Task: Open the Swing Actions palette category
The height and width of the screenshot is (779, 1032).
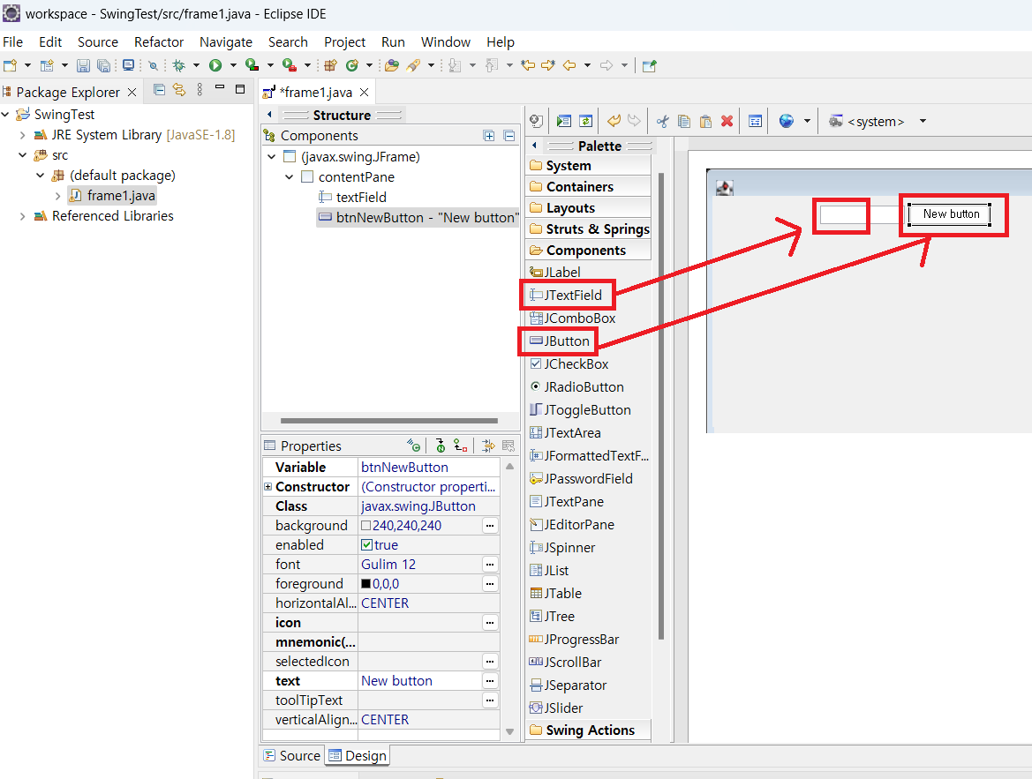Action: [x=589, y=730]
